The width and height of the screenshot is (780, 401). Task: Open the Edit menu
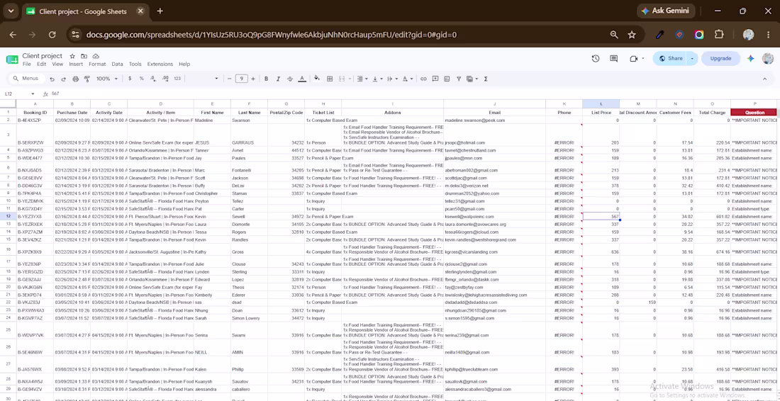coord(41,64)
